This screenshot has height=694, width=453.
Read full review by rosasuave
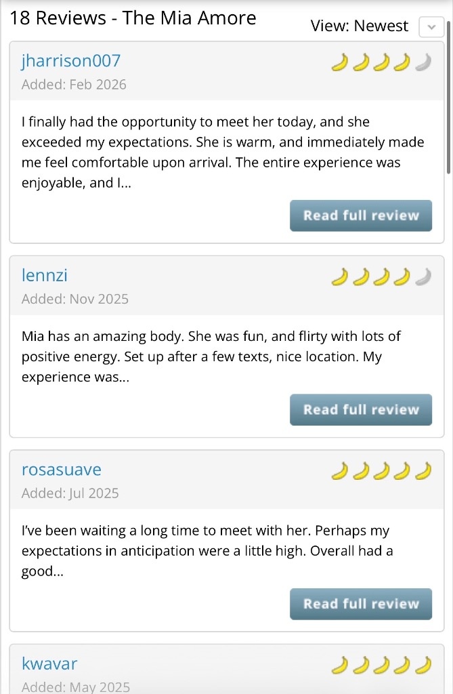pyautogui.click(x=360, y=604)
